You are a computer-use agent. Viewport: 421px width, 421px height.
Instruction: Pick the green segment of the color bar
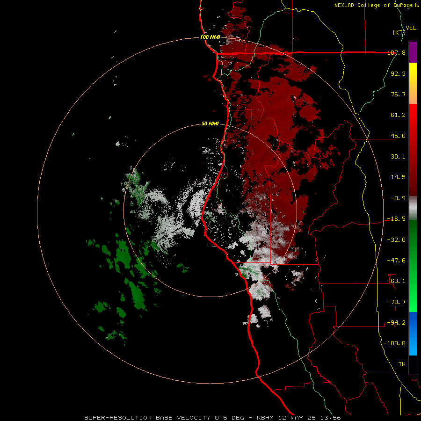pyautogui.click(x=413, y=266)
